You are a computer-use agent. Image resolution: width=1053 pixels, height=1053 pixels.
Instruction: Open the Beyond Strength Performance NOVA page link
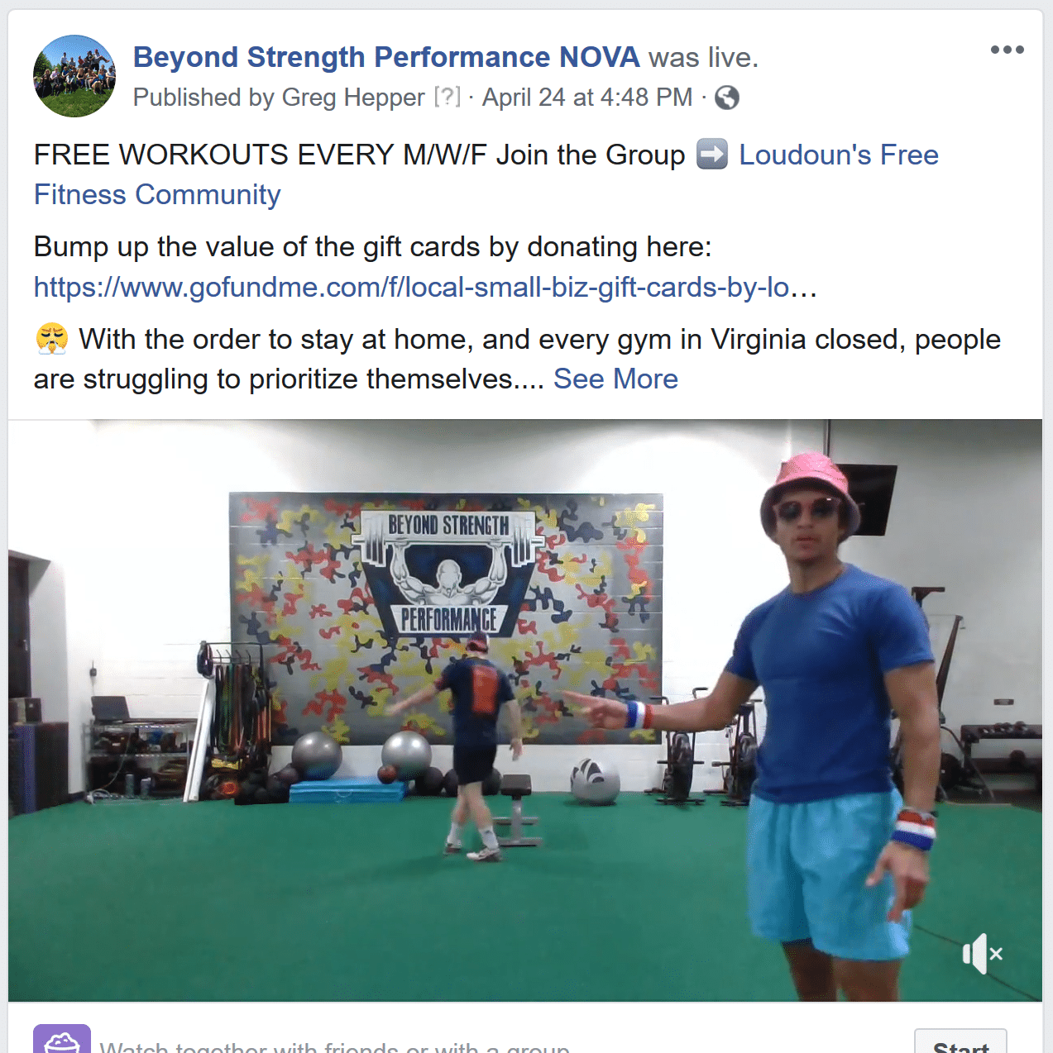coord(386,57)
